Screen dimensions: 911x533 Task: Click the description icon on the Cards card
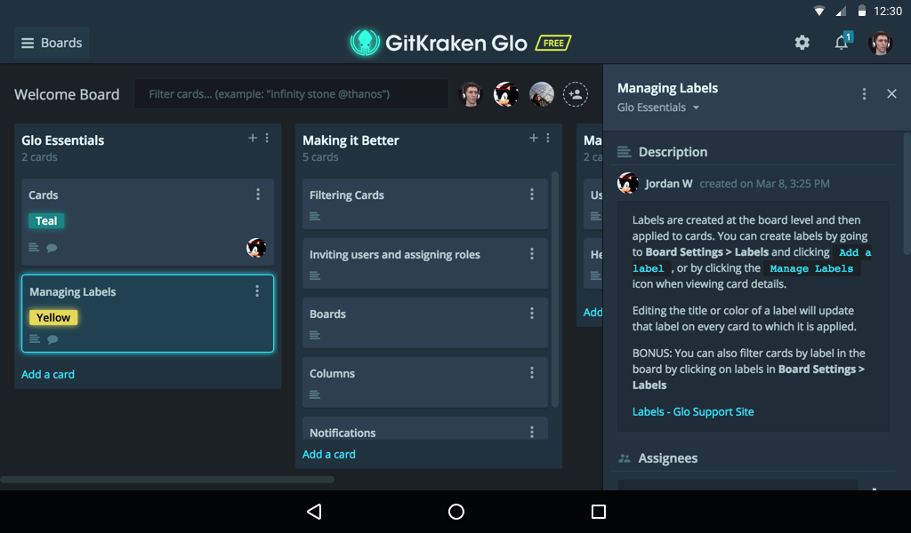point(35,247)
